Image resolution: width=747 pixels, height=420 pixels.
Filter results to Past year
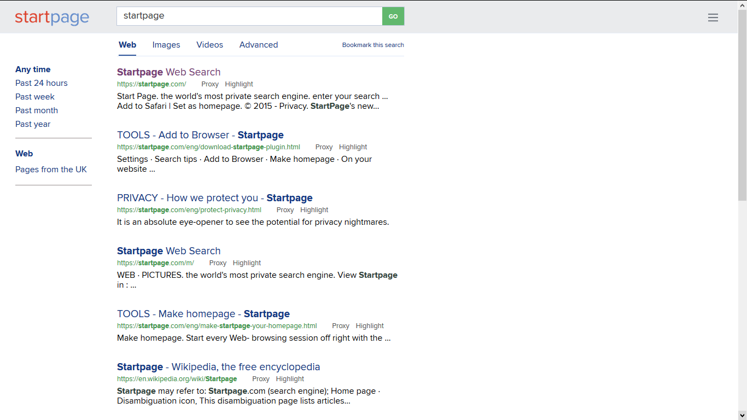click(x=33, y=124)
